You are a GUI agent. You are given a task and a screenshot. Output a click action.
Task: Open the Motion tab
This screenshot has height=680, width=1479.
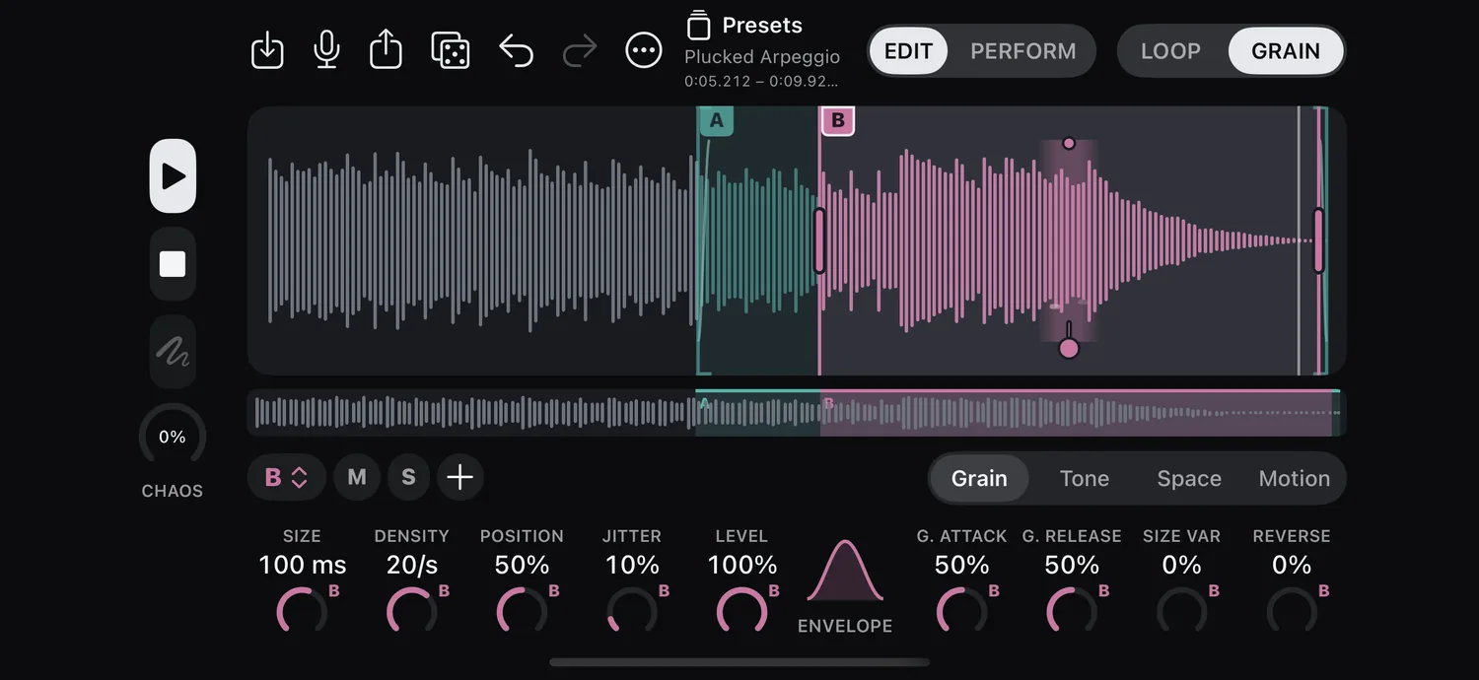1294,478
